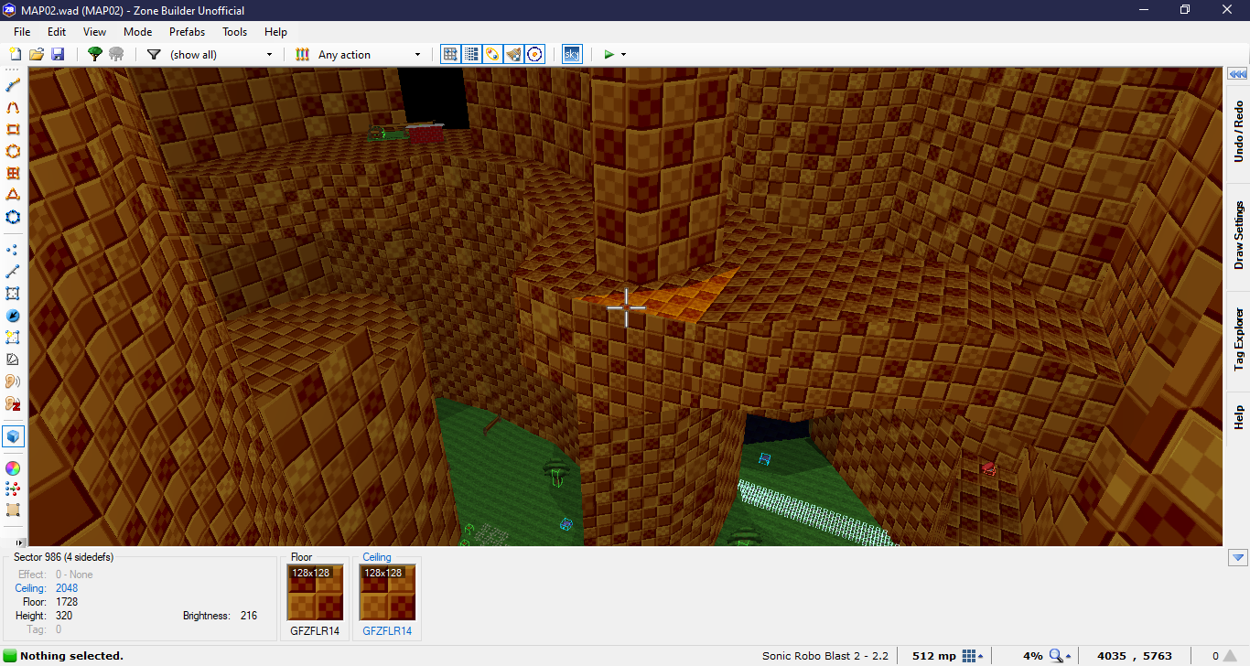
Task: Click the Save Map floppy icon
Action: click(x=58, y=54)
